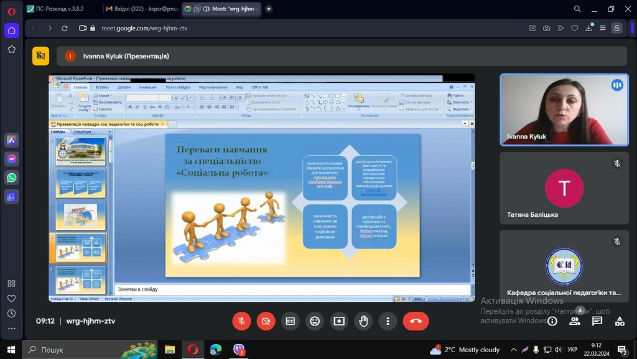The height and width of the screenshot is (359, 637).
Task: Expand the Opera sidebar three-dot menu
Action: (x=12, y=329)
